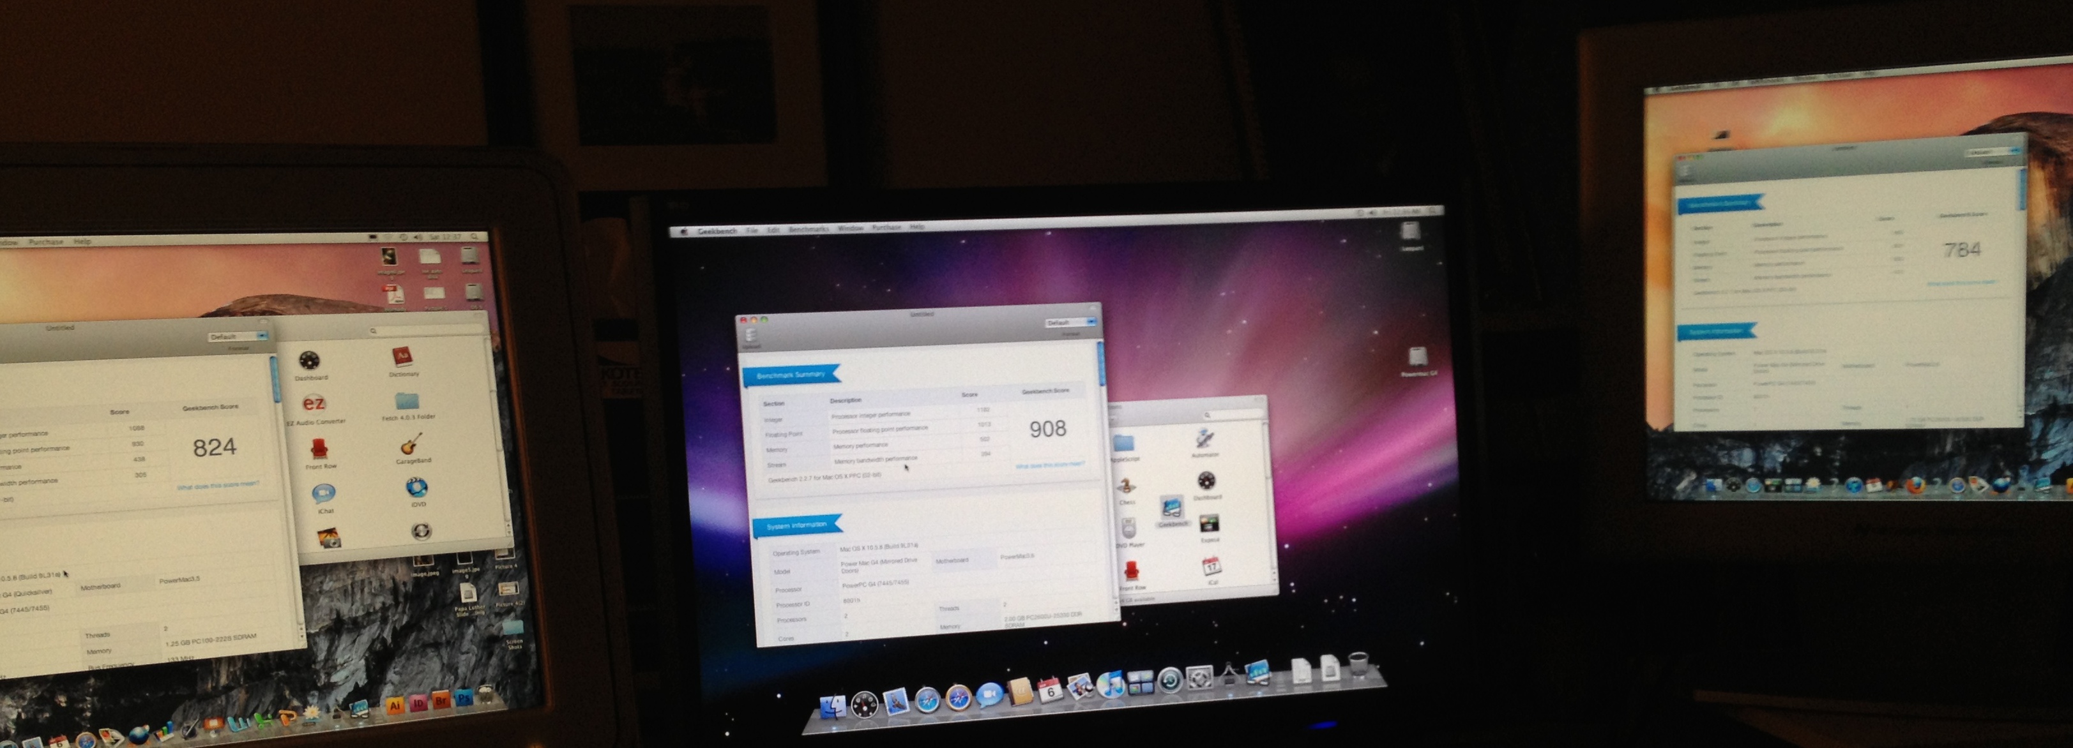This screenshot has height=748, width=2073.
Task: Open Illustrator from left monitor dock
Action: 394,705
